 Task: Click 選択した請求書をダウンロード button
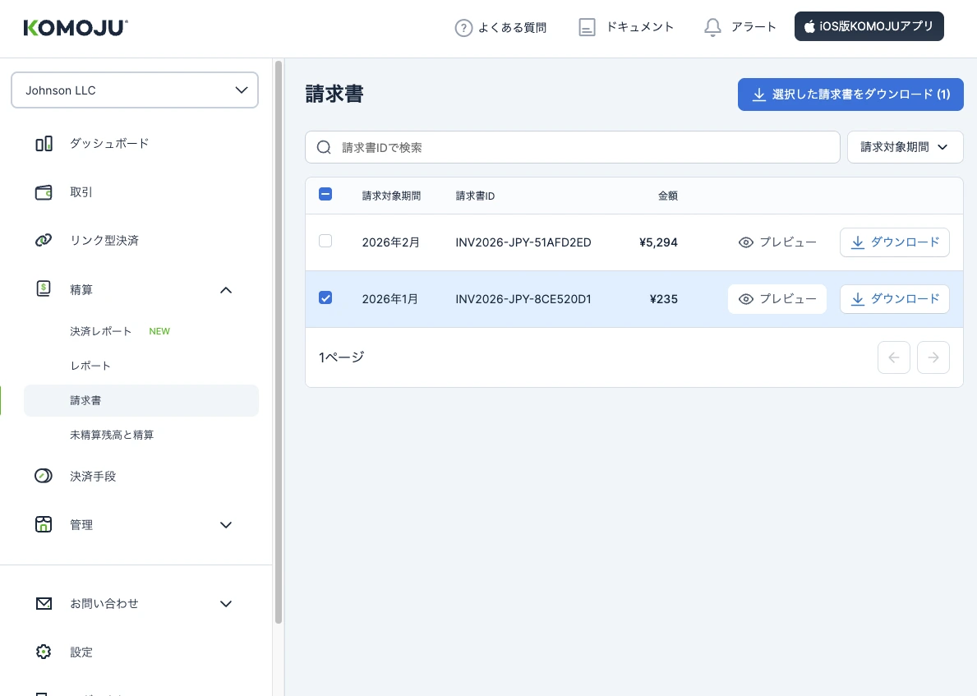(850, 94)
